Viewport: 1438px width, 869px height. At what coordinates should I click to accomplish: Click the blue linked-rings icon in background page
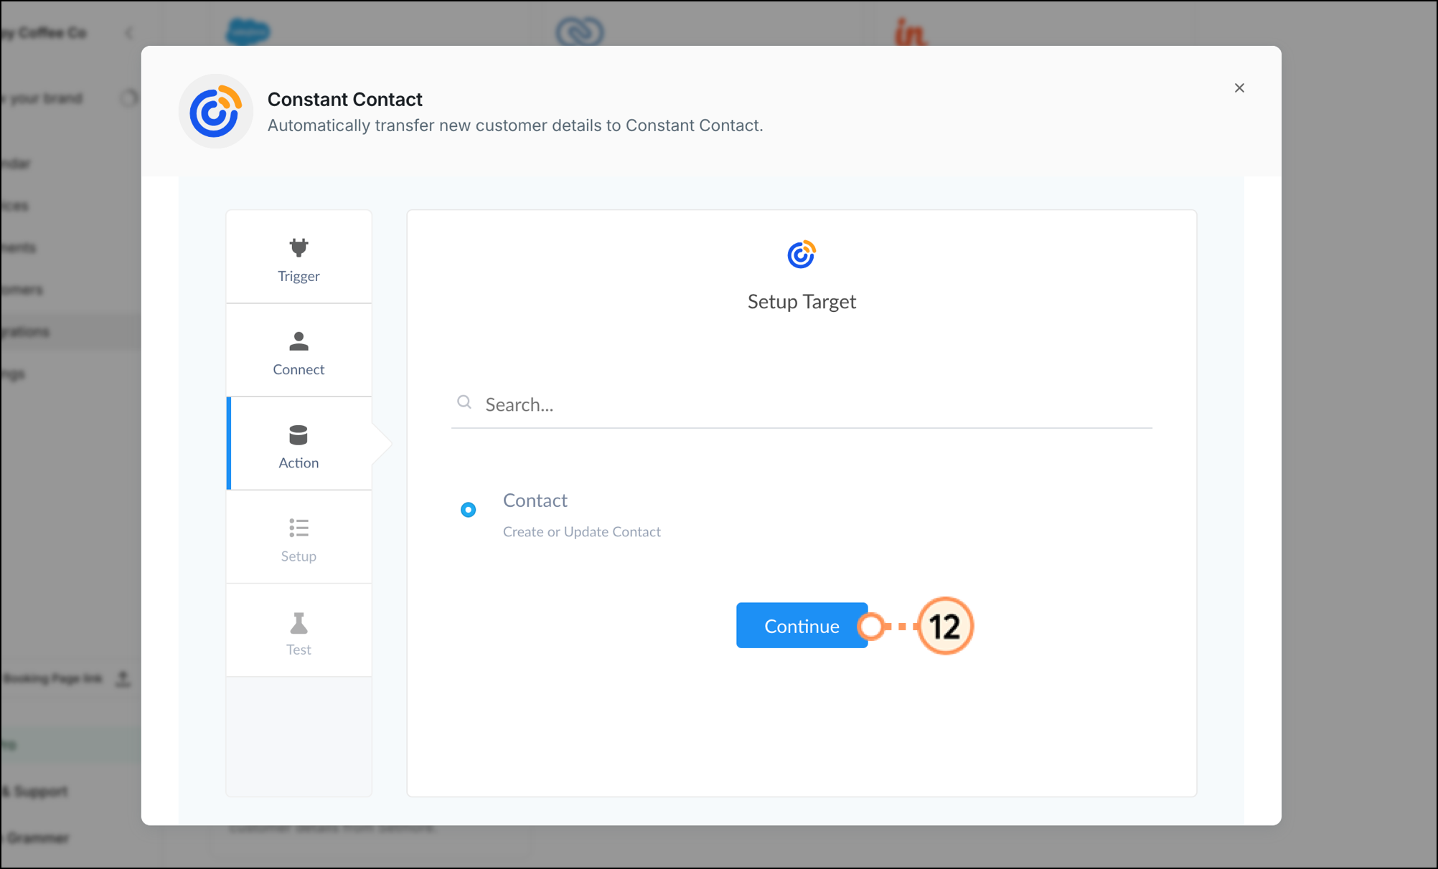point(580,32)
